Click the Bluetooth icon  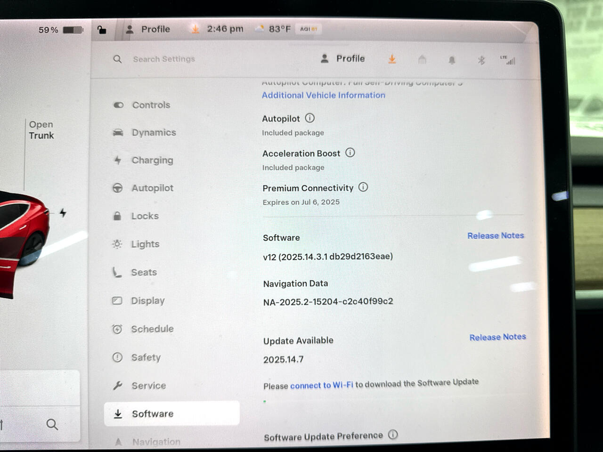coord(481,60)
